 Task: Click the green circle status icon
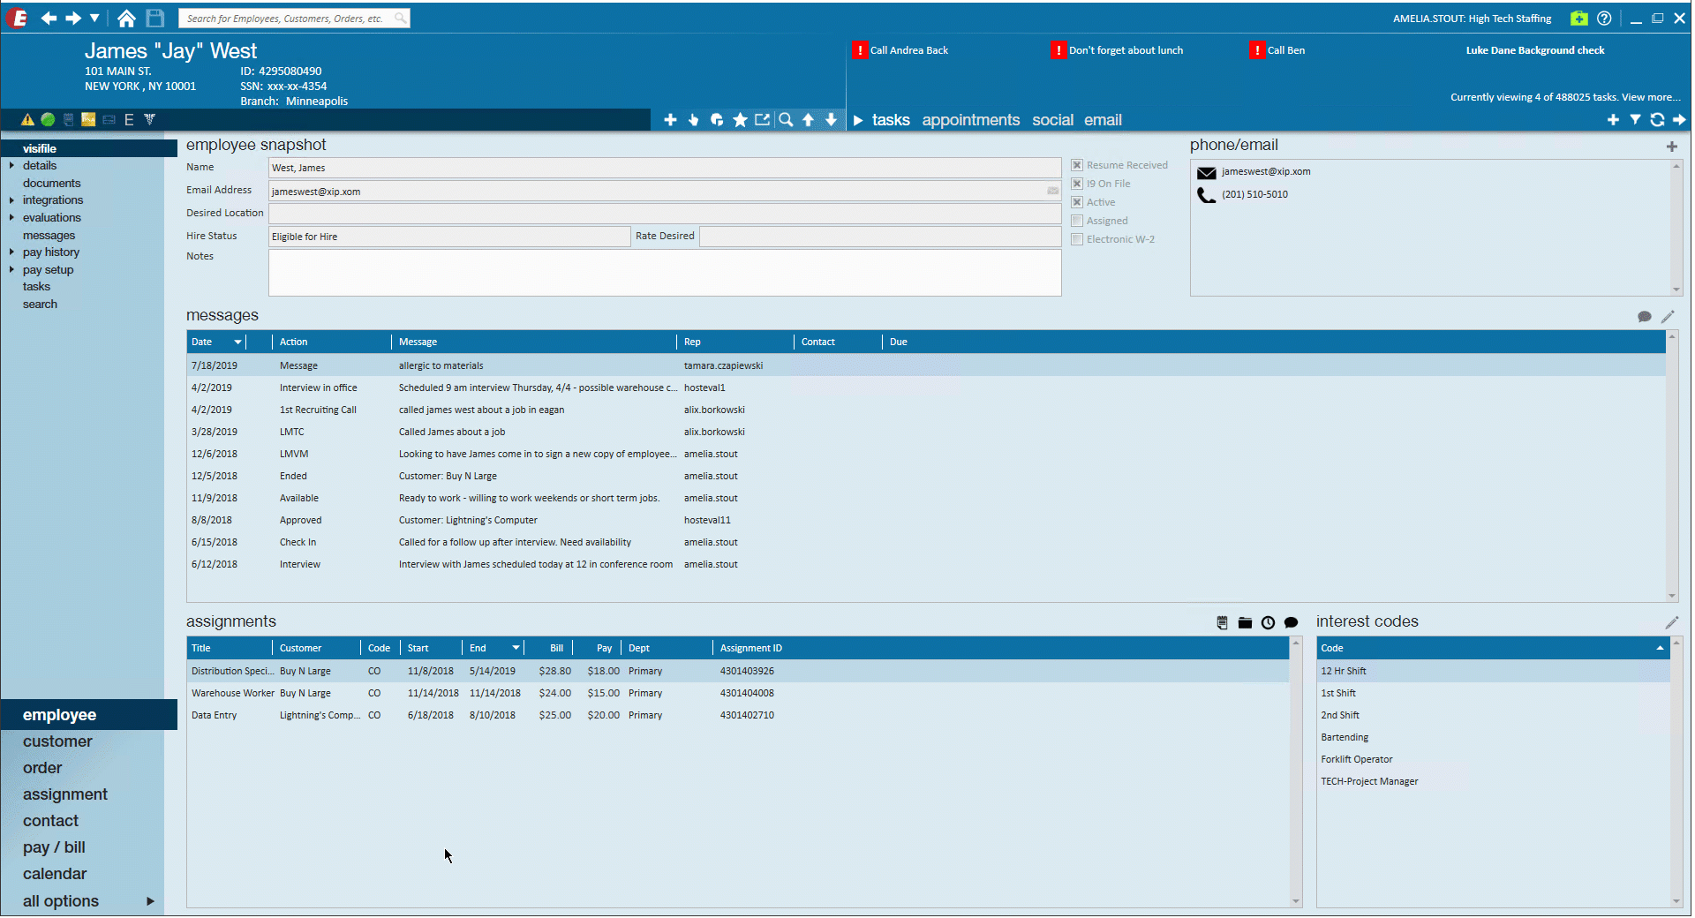pos(48,119)
